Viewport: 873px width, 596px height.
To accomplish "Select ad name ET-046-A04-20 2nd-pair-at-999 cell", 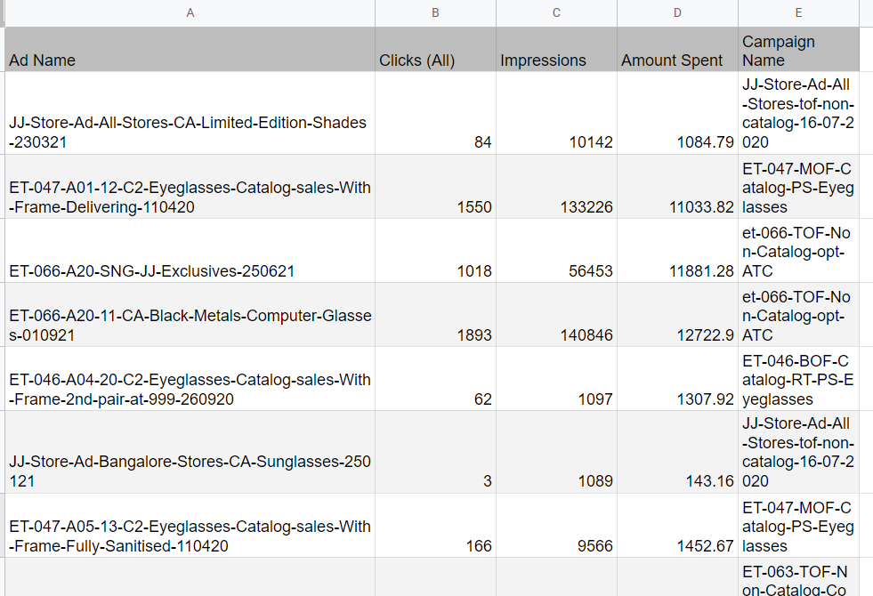I will (190, 378).
